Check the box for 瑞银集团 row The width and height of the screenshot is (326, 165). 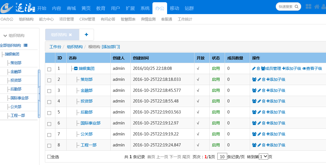[x=49, y=69]
